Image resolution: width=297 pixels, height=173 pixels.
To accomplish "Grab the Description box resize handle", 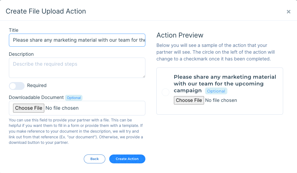I will pos(144,76).
